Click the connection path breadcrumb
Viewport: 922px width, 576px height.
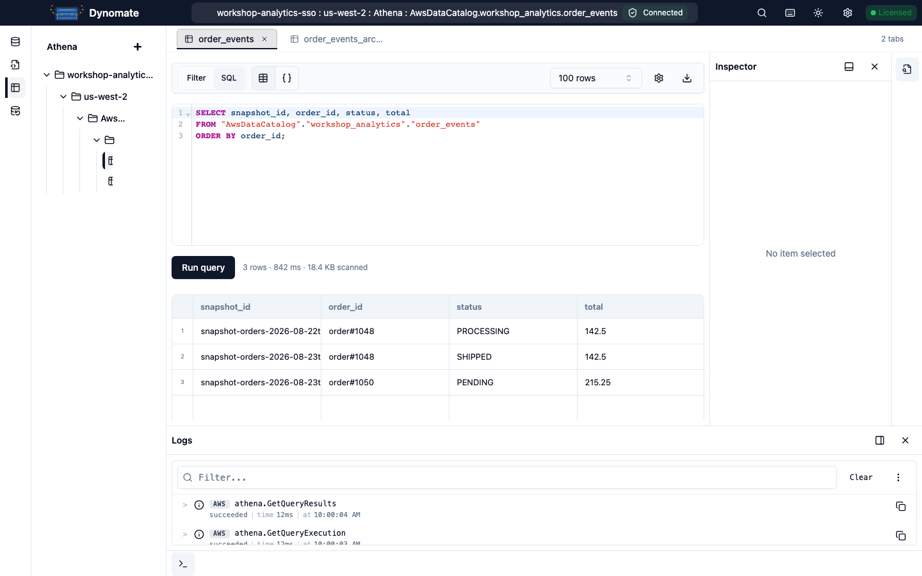click(417, 13)
